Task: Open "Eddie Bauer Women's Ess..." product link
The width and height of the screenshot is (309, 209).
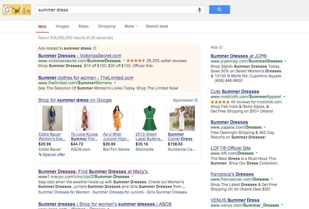Action: click(x=52, y=136)
